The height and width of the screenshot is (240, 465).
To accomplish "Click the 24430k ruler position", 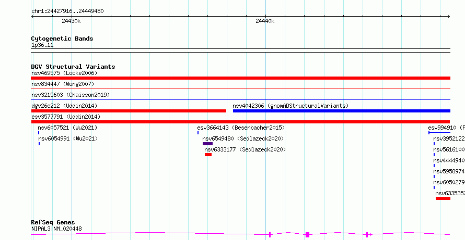I will coord(71,21).
